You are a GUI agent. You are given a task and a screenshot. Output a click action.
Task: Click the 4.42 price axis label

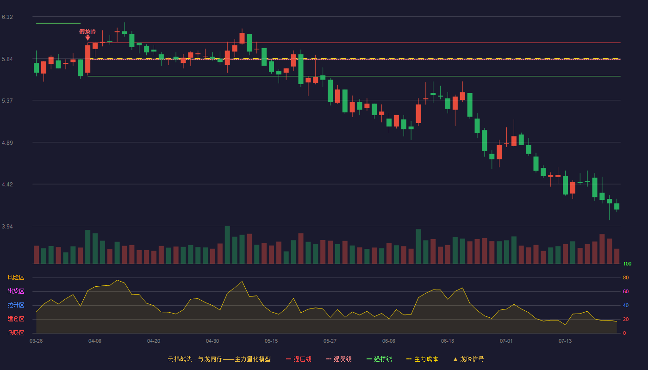[7, 185]
